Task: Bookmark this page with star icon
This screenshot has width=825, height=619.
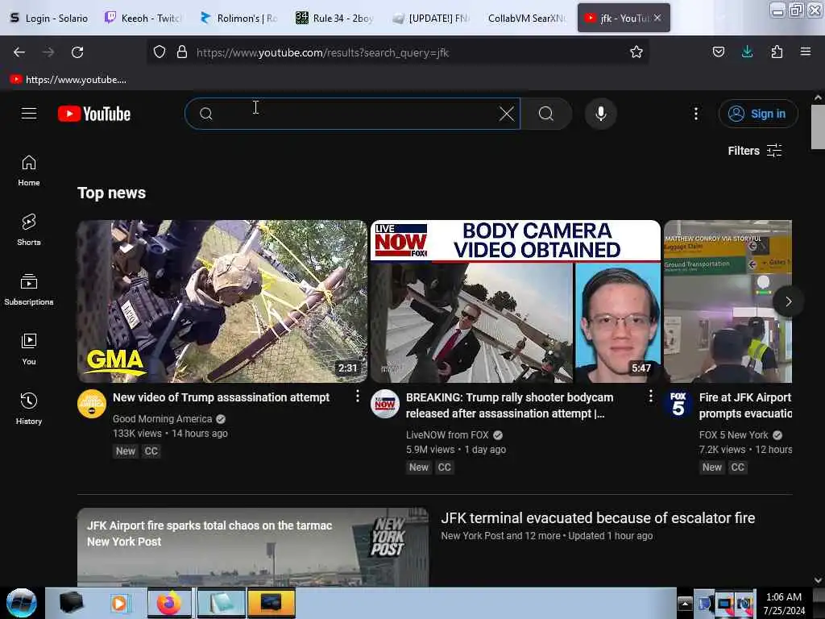Action: pos(636,52)
